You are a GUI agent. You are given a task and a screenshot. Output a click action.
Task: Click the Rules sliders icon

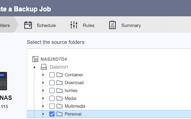(74, 25)
